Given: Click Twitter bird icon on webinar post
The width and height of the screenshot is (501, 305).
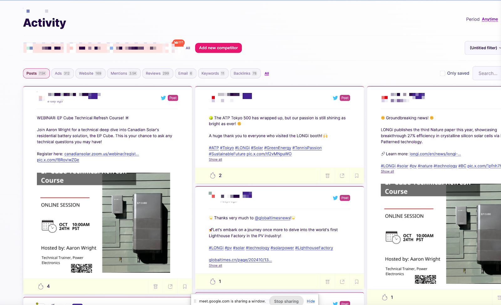Looking at the screenshot, I should coord(163,98).
